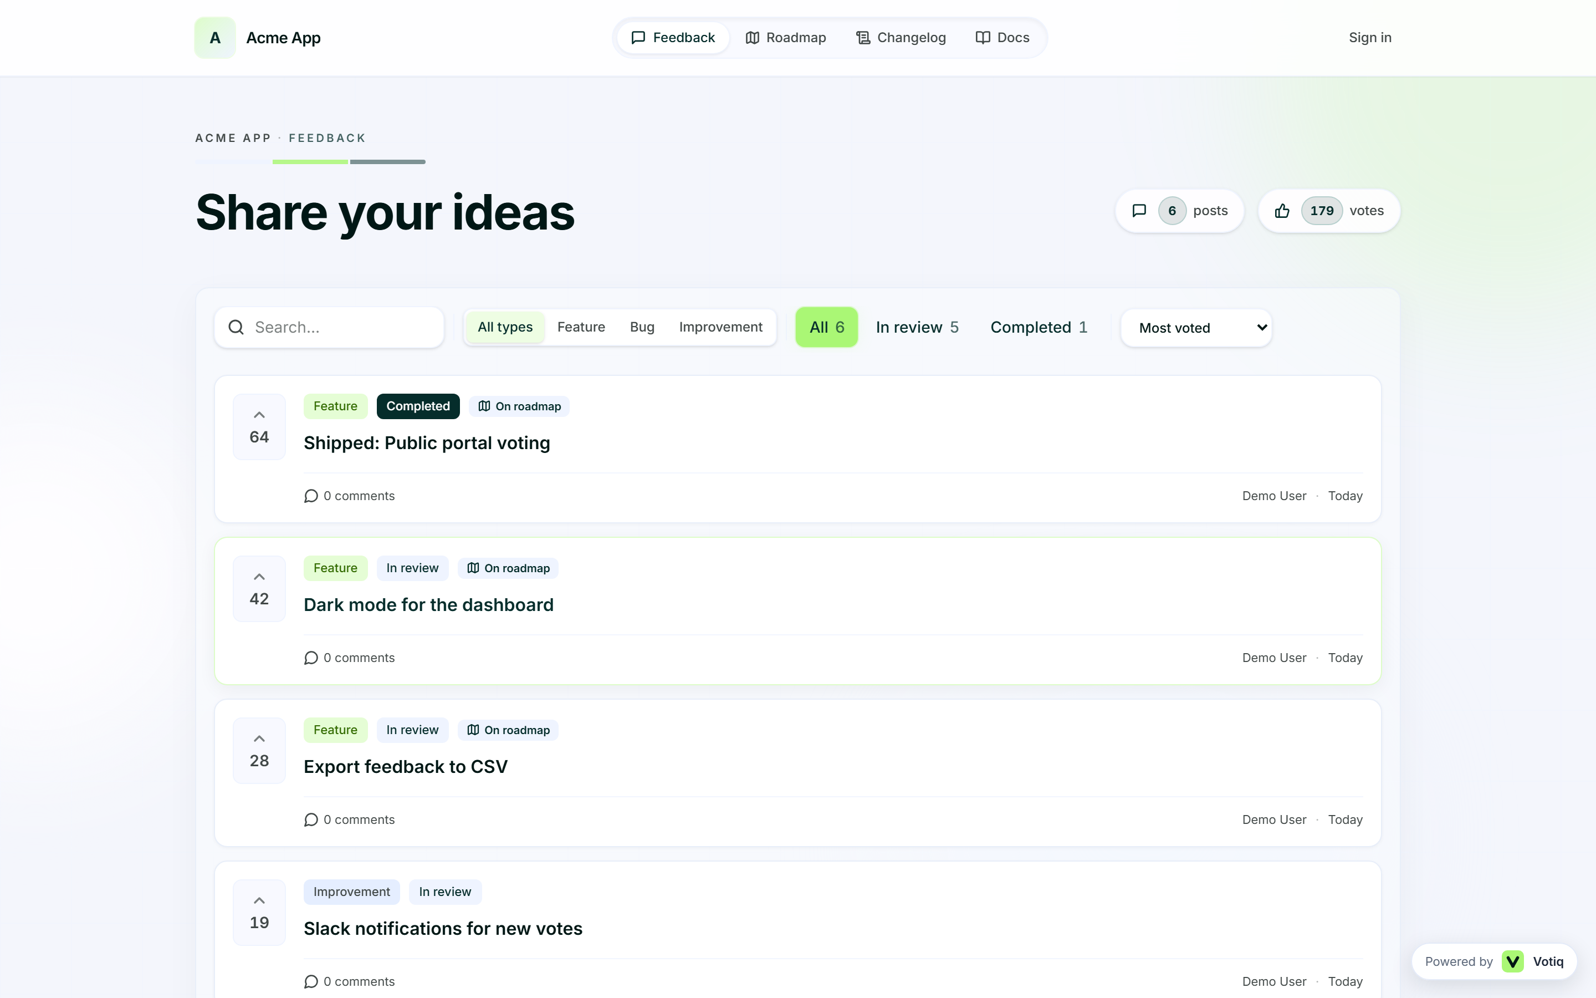
Task: Click In review badge on Slack notifications post
Action: click(445, 892)
